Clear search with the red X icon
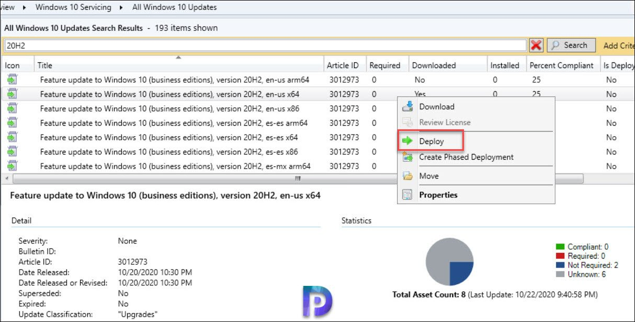Screen dimensions: 635x322 [x=536, y=46]
